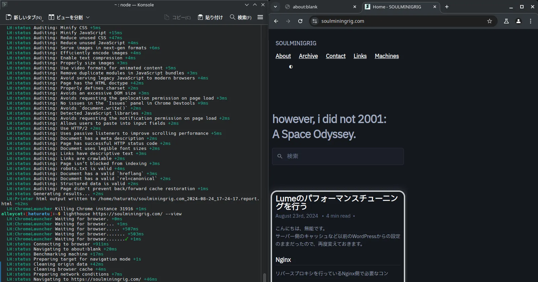Click '4 min read' article label
Viewport: 538px width, 282px height.
click(338, 216)
